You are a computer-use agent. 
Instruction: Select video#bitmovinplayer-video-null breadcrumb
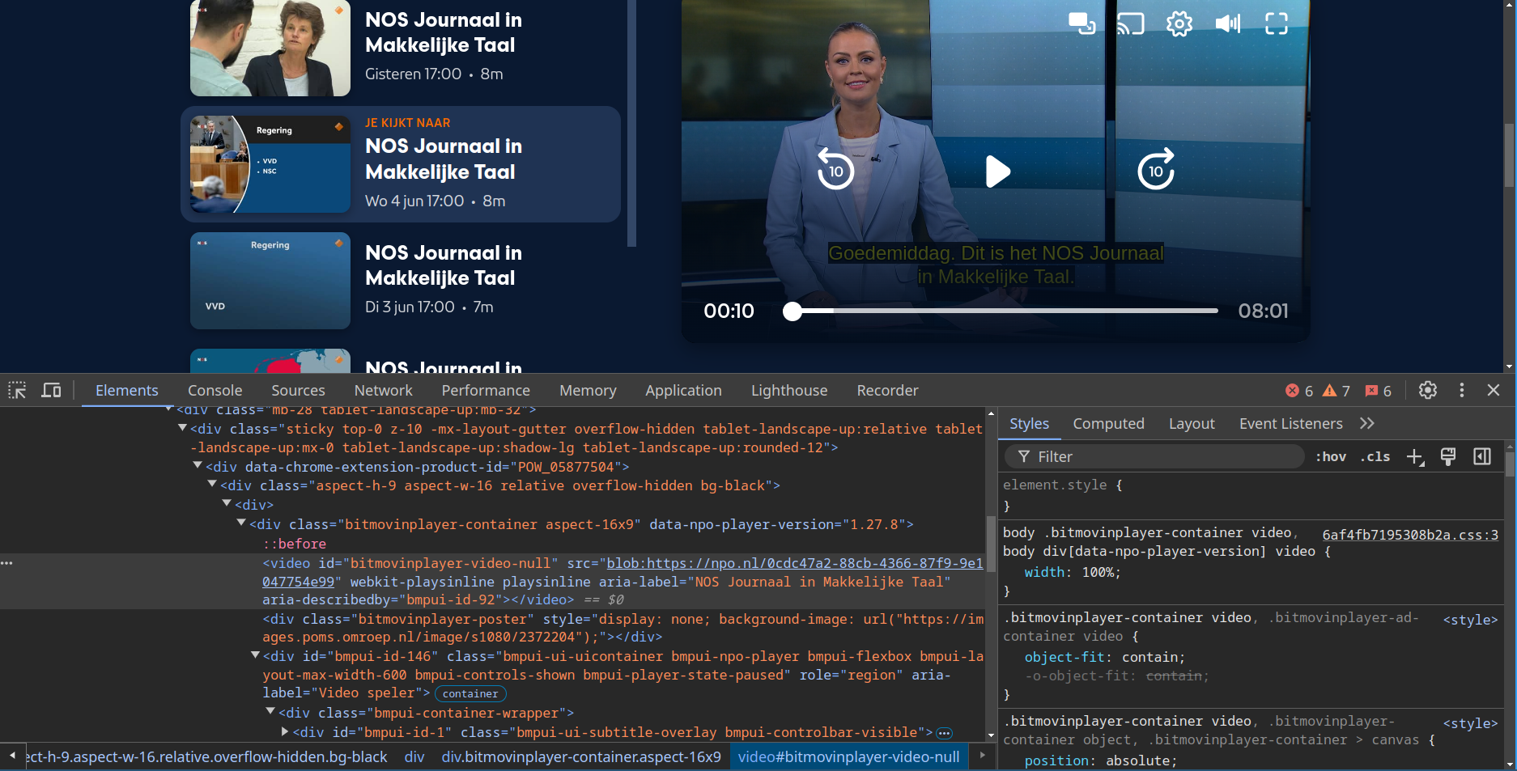point(848,757)
